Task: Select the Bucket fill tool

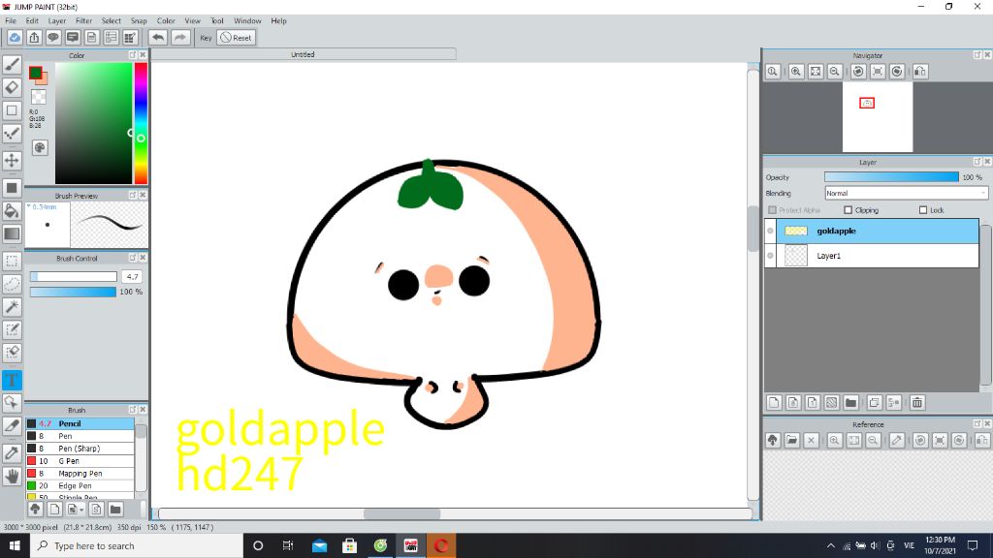Action: coord(12,210)
